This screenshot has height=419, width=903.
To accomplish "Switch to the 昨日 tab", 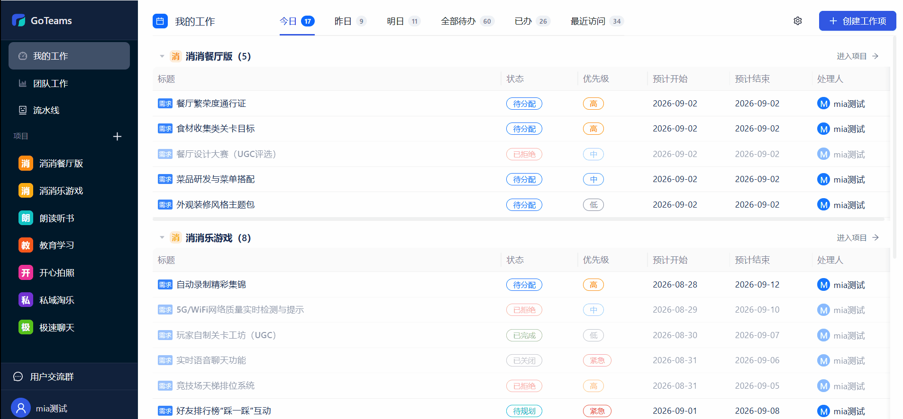I will tap(350, 21).
